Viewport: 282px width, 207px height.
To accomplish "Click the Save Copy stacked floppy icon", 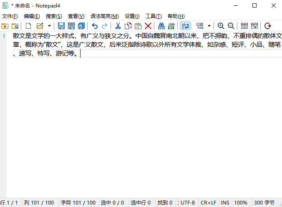I will (x=81, y=26).
